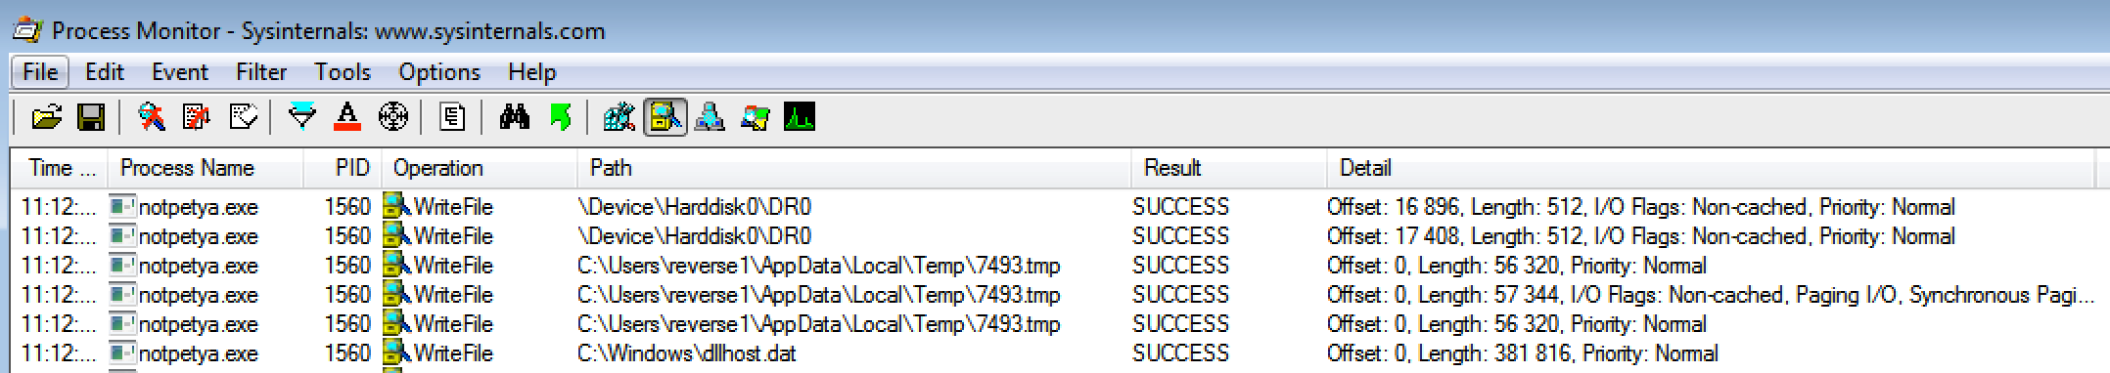The width and height of the screenshot is (2110, 373).
Task: Open the Edit menu
Action: (105, 72)
